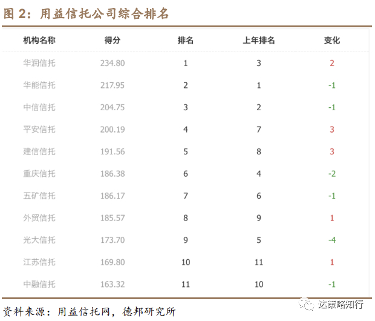Click the change value 2 for 华润信托
The width and height of the screenshot is (375, 321).
[332, 63]
